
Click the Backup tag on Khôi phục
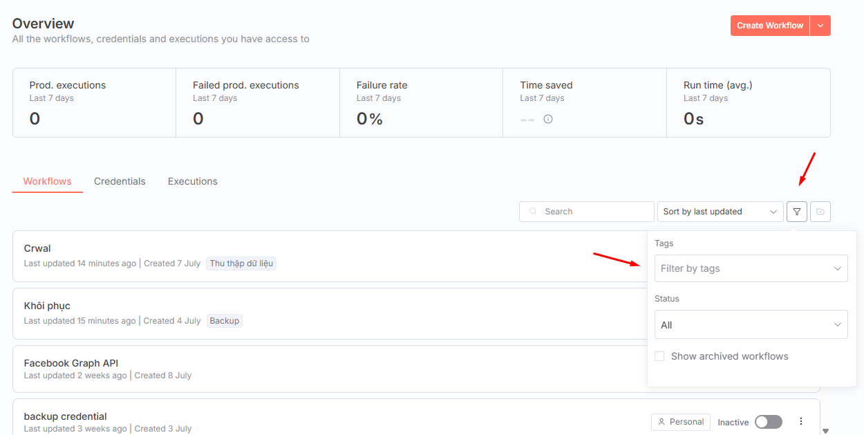coord(225,321)
